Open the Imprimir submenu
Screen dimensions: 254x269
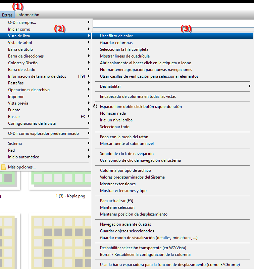point(46,97)
